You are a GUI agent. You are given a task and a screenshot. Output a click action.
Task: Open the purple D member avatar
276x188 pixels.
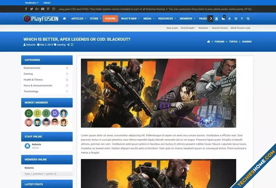pyautogui.click(x=55, y=113)
